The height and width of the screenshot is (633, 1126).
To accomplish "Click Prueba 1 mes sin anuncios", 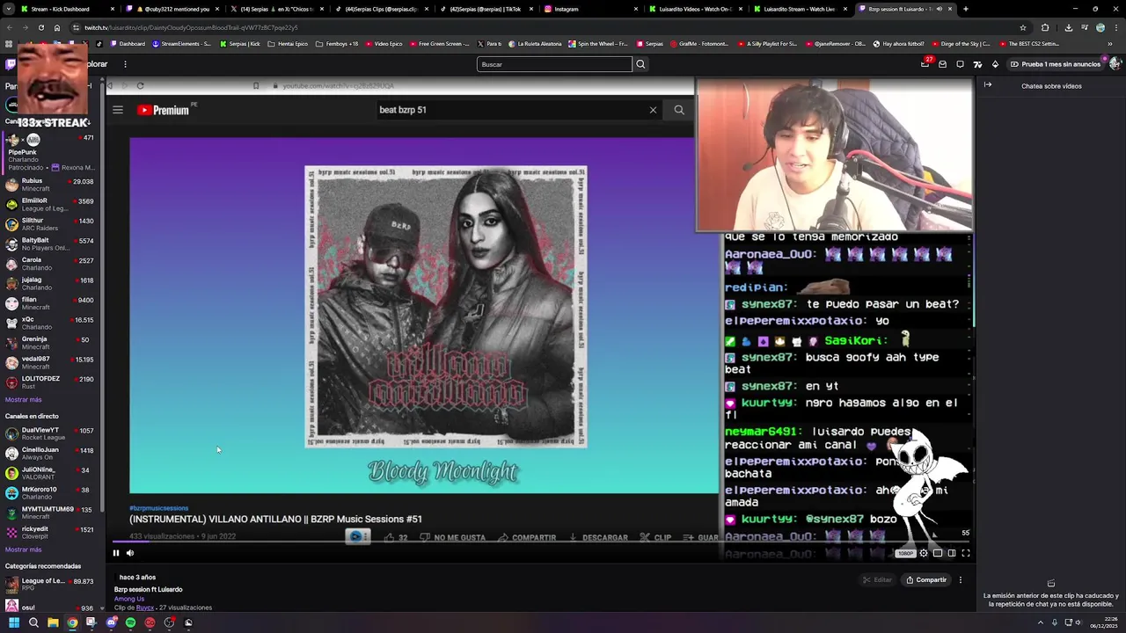I will coord(1055,64).
